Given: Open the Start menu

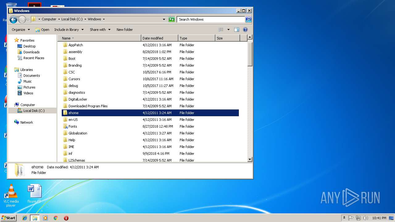Looking at the screenshot, I should point(8,218).
